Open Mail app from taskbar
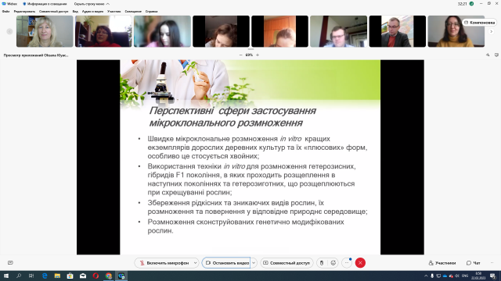 [x=83, y=276]
